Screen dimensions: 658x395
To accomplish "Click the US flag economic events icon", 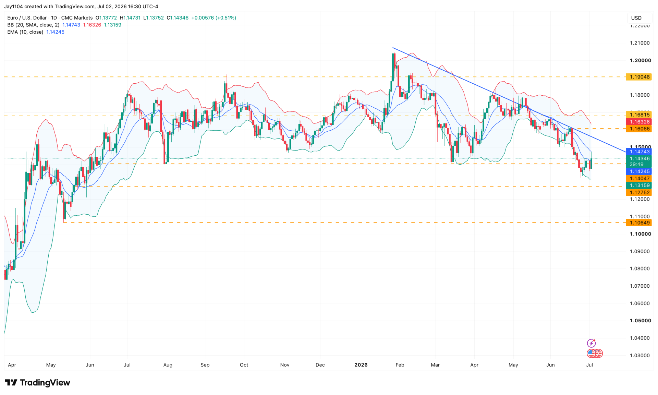I will tap(591, 353).
